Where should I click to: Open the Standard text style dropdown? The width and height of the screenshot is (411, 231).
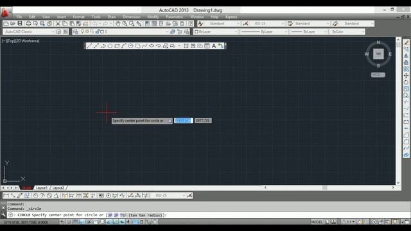(x=222, y=24)
